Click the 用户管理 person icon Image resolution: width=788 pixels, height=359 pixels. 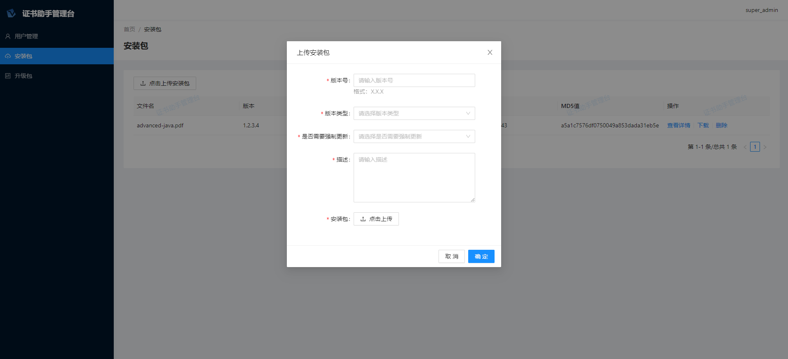click(8, 36)
